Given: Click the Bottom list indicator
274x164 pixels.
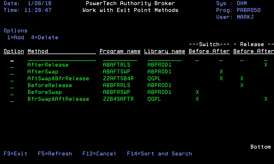Looking at the screenshot, I should 261,147.
